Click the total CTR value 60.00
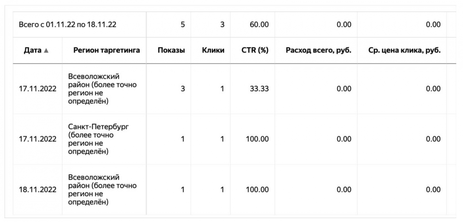This screenshot has height=222, width=463. click(259, 25)
